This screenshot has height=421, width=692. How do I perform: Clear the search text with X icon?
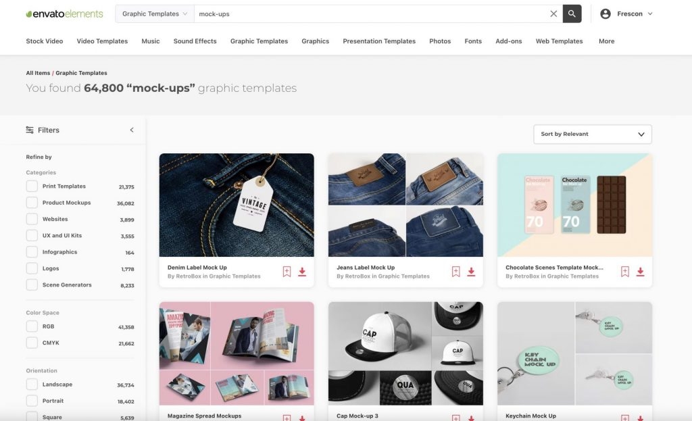(x=553, y=14)
